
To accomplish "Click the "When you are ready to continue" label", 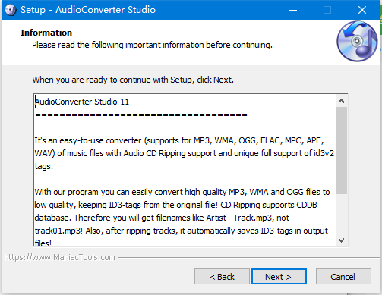I will tap(133, 80).
